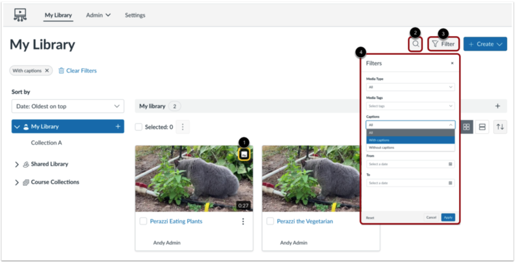Apply the selected filters
516x262 pixels.
[x=448, y=217]
